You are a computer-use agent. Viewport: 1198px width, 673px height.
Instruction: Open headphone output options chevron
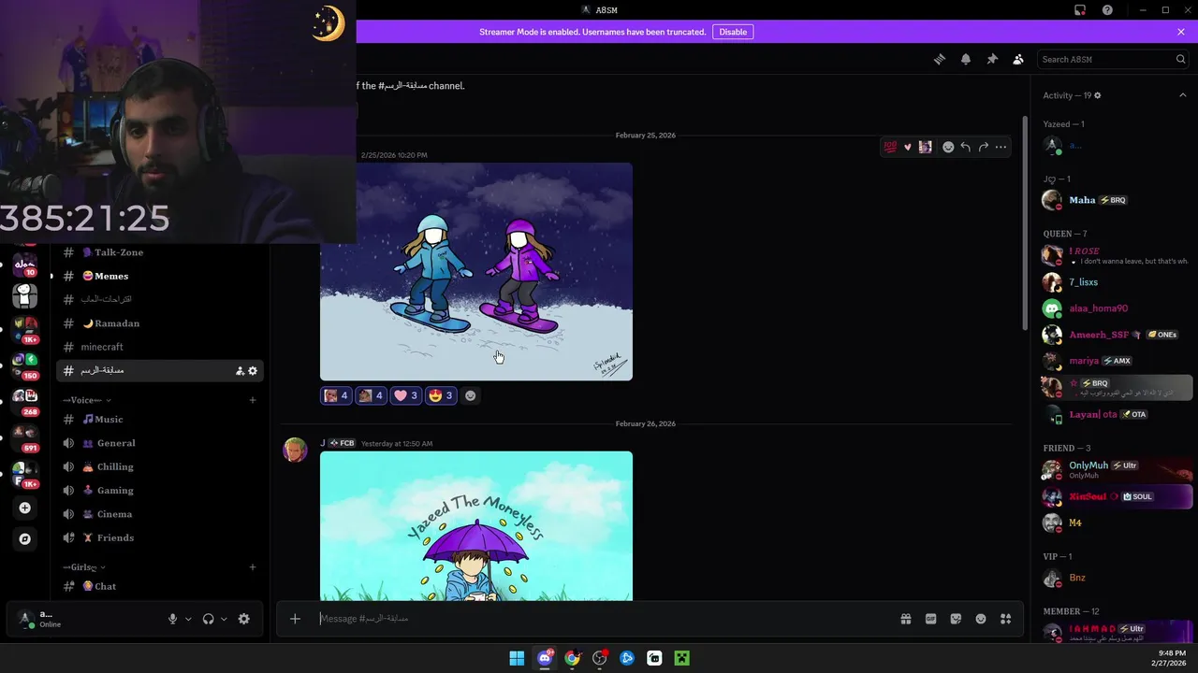coord(224,619)
